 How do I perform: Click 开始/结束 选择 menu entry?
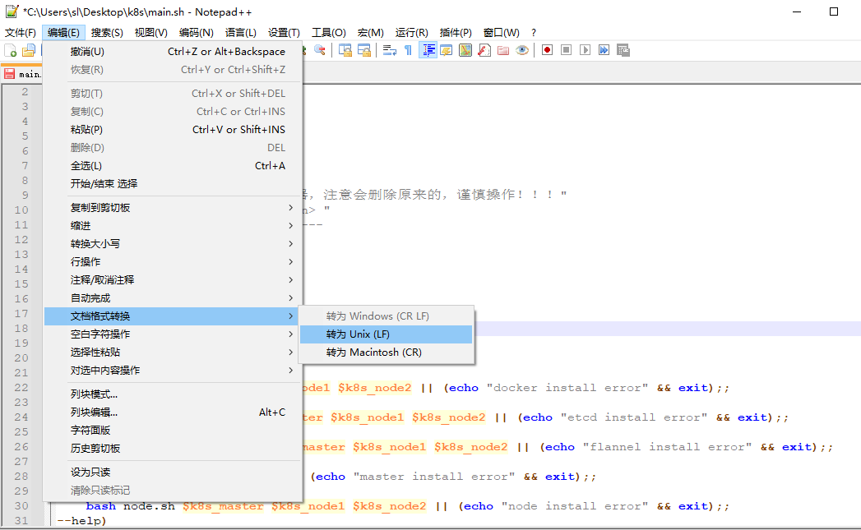[173, 184]
